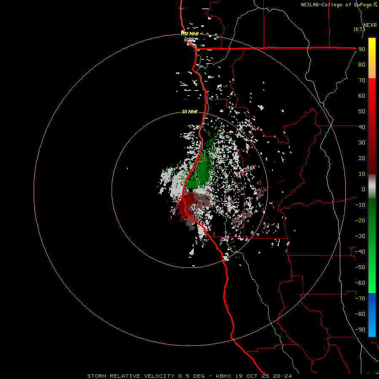Click the 100 NMI range ring label
Screen dimensions: 379x379
tap(190, 34)
